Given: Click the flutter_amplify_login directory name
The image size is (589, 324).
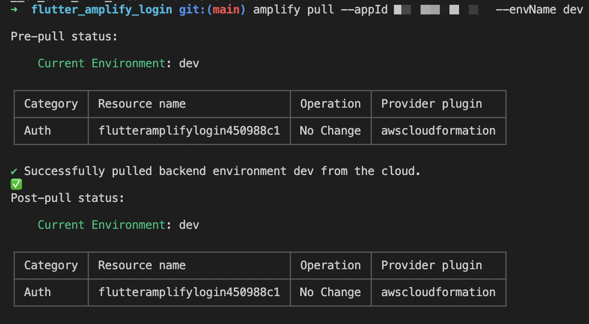Looking at the screenshot, I should click(x=101, y=9).
